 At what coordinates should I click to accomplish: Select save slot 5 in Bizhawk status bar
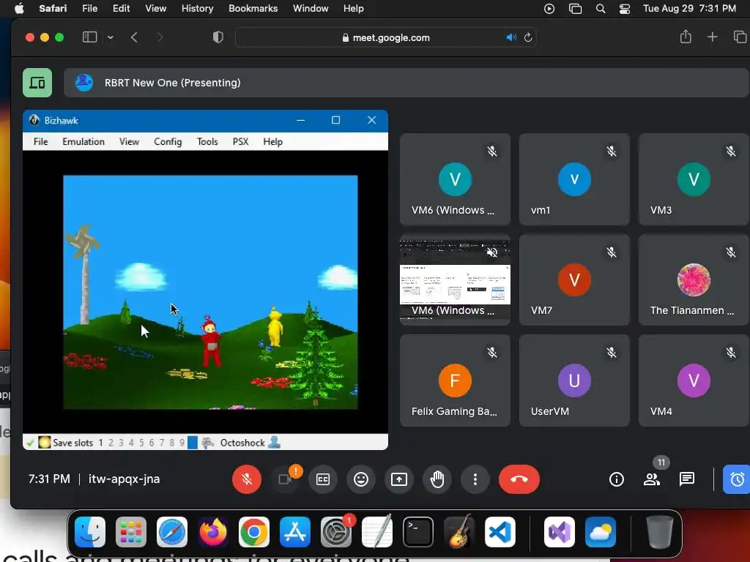tap(141, 443)
